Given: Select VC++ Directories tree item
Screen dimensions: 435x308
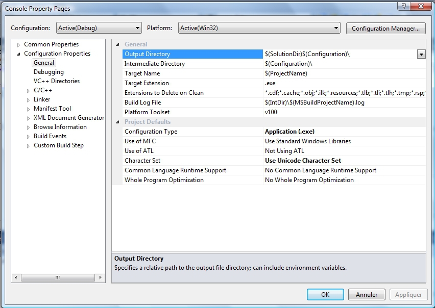Looking at the screenshot, I should coord(56,81).
